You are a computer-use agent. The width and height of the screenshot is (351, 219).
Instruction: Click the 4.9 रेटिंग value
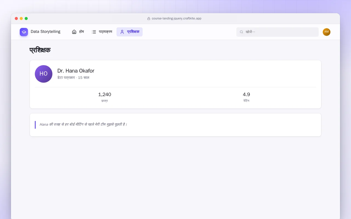pyautogui.click(x=246, y=94)
